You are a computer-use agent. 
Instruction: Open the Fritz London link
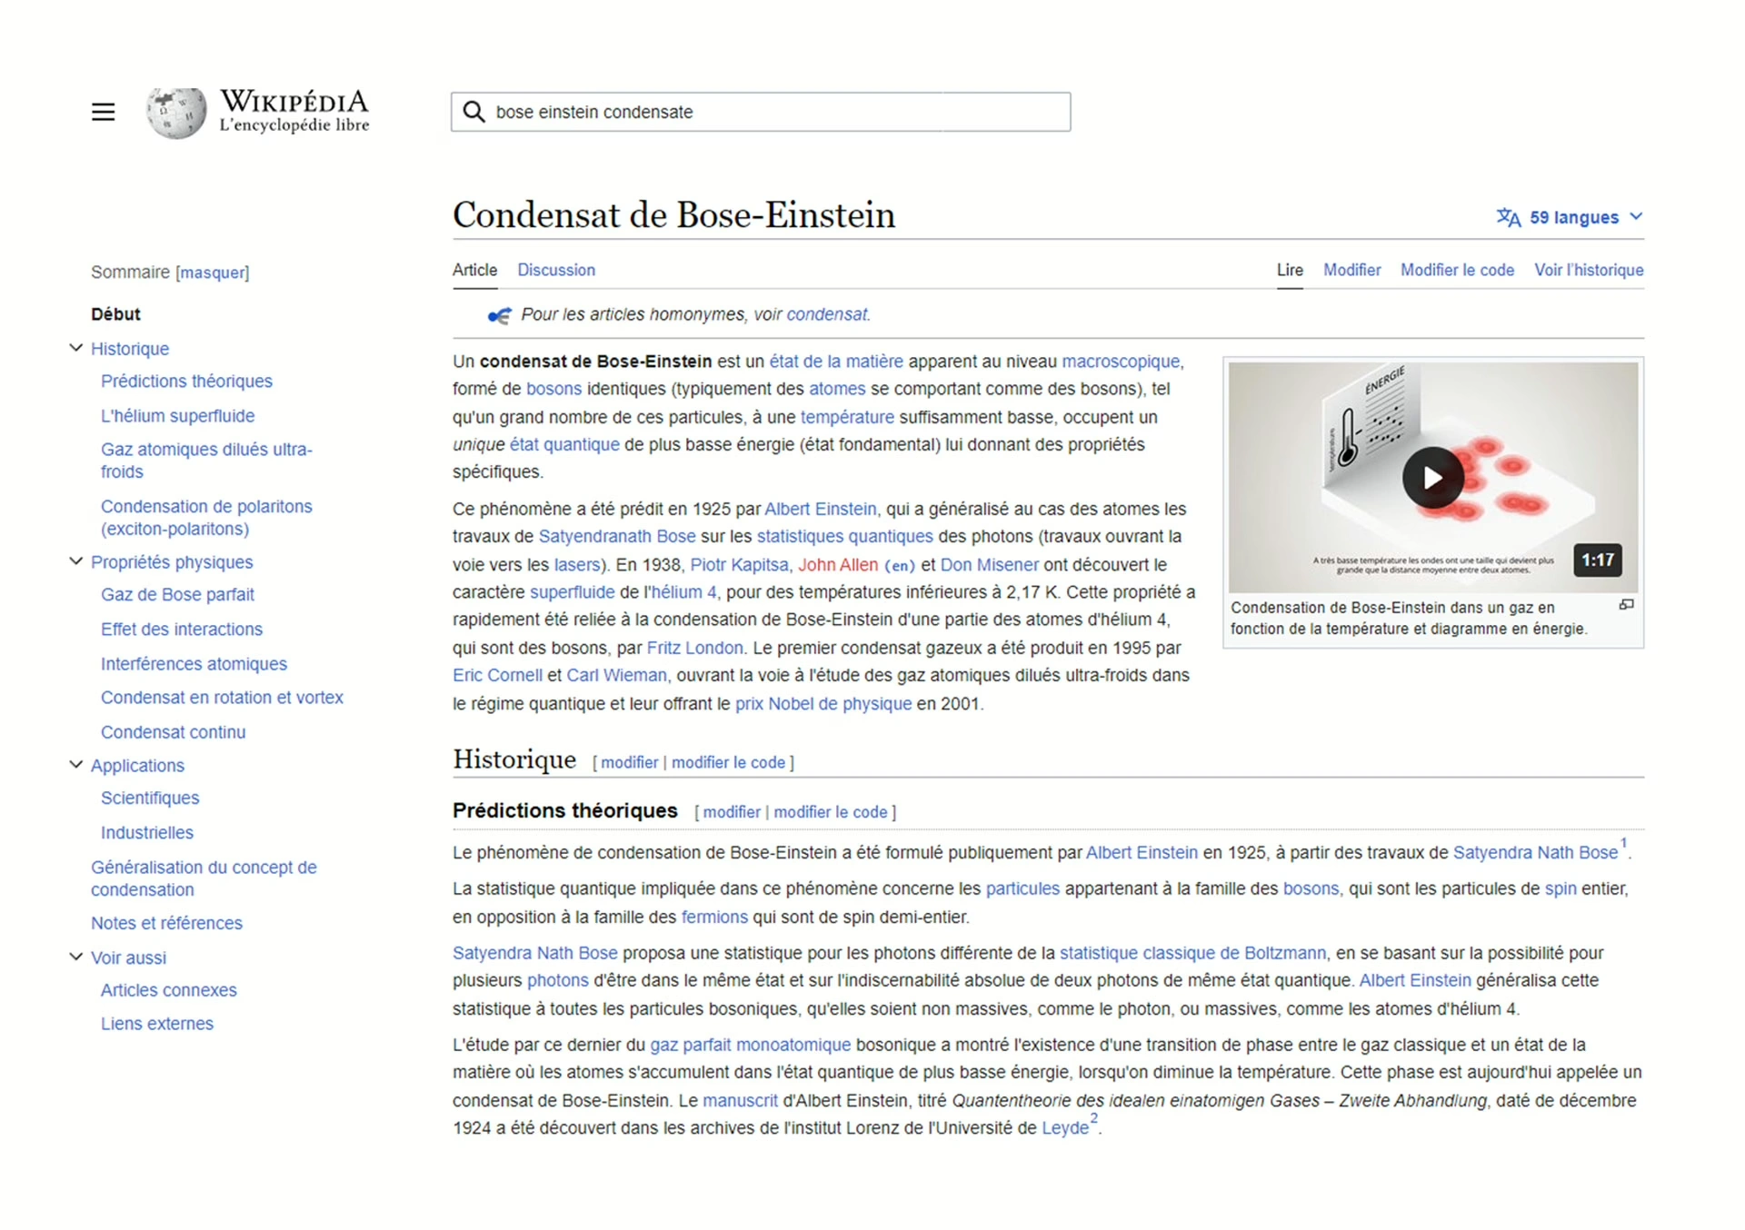pyautogui.click(x=694, y=648)
